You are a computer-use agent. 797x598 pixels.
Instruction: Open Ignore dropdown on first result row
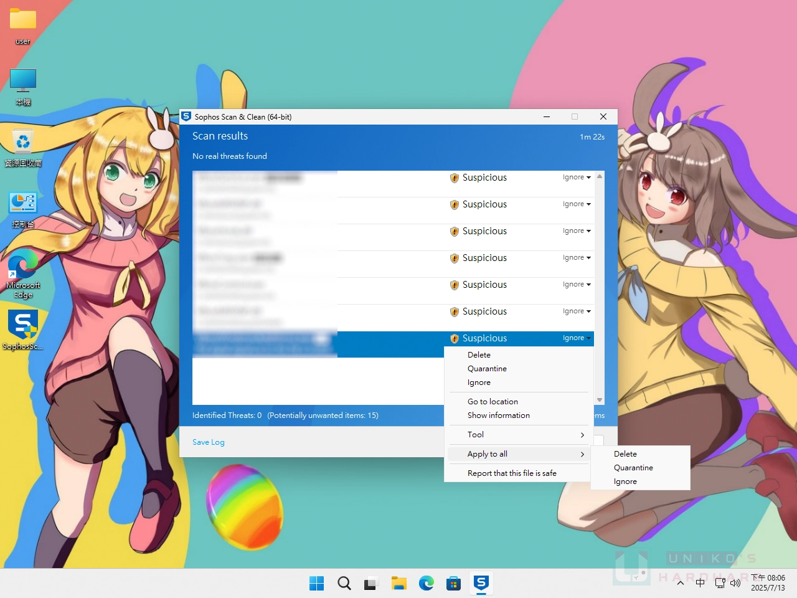(x=577, y=178)
